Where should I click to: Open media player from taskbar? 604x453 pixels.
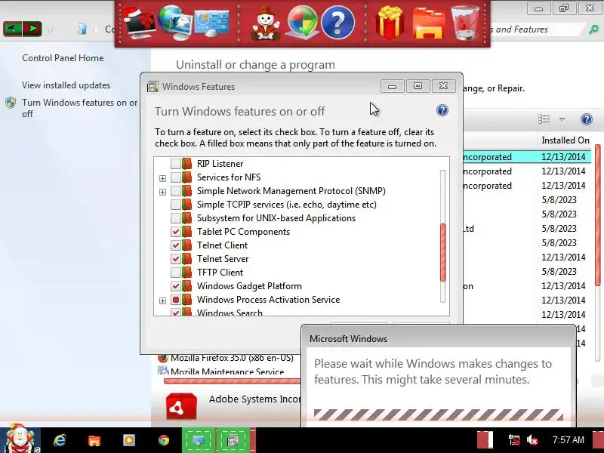click(x=128, y=440)
